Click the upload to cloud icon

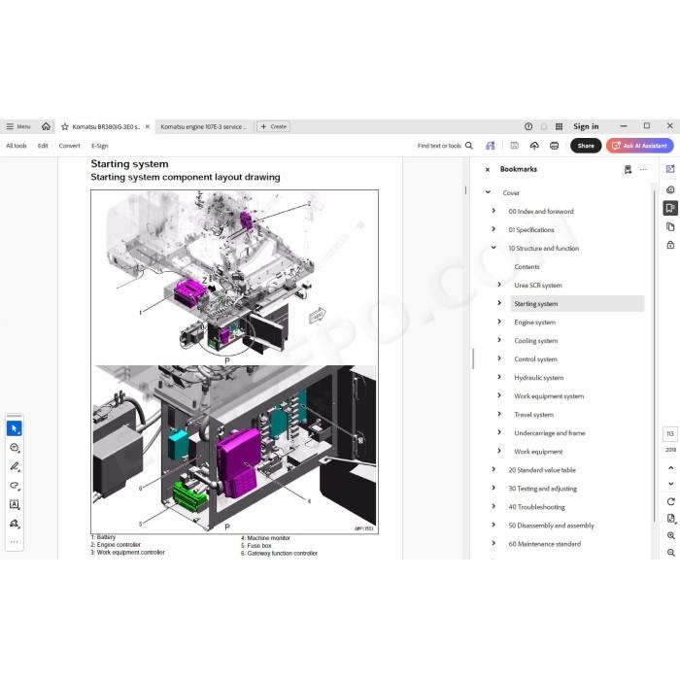pyautogui.click(x=534, y=146)
